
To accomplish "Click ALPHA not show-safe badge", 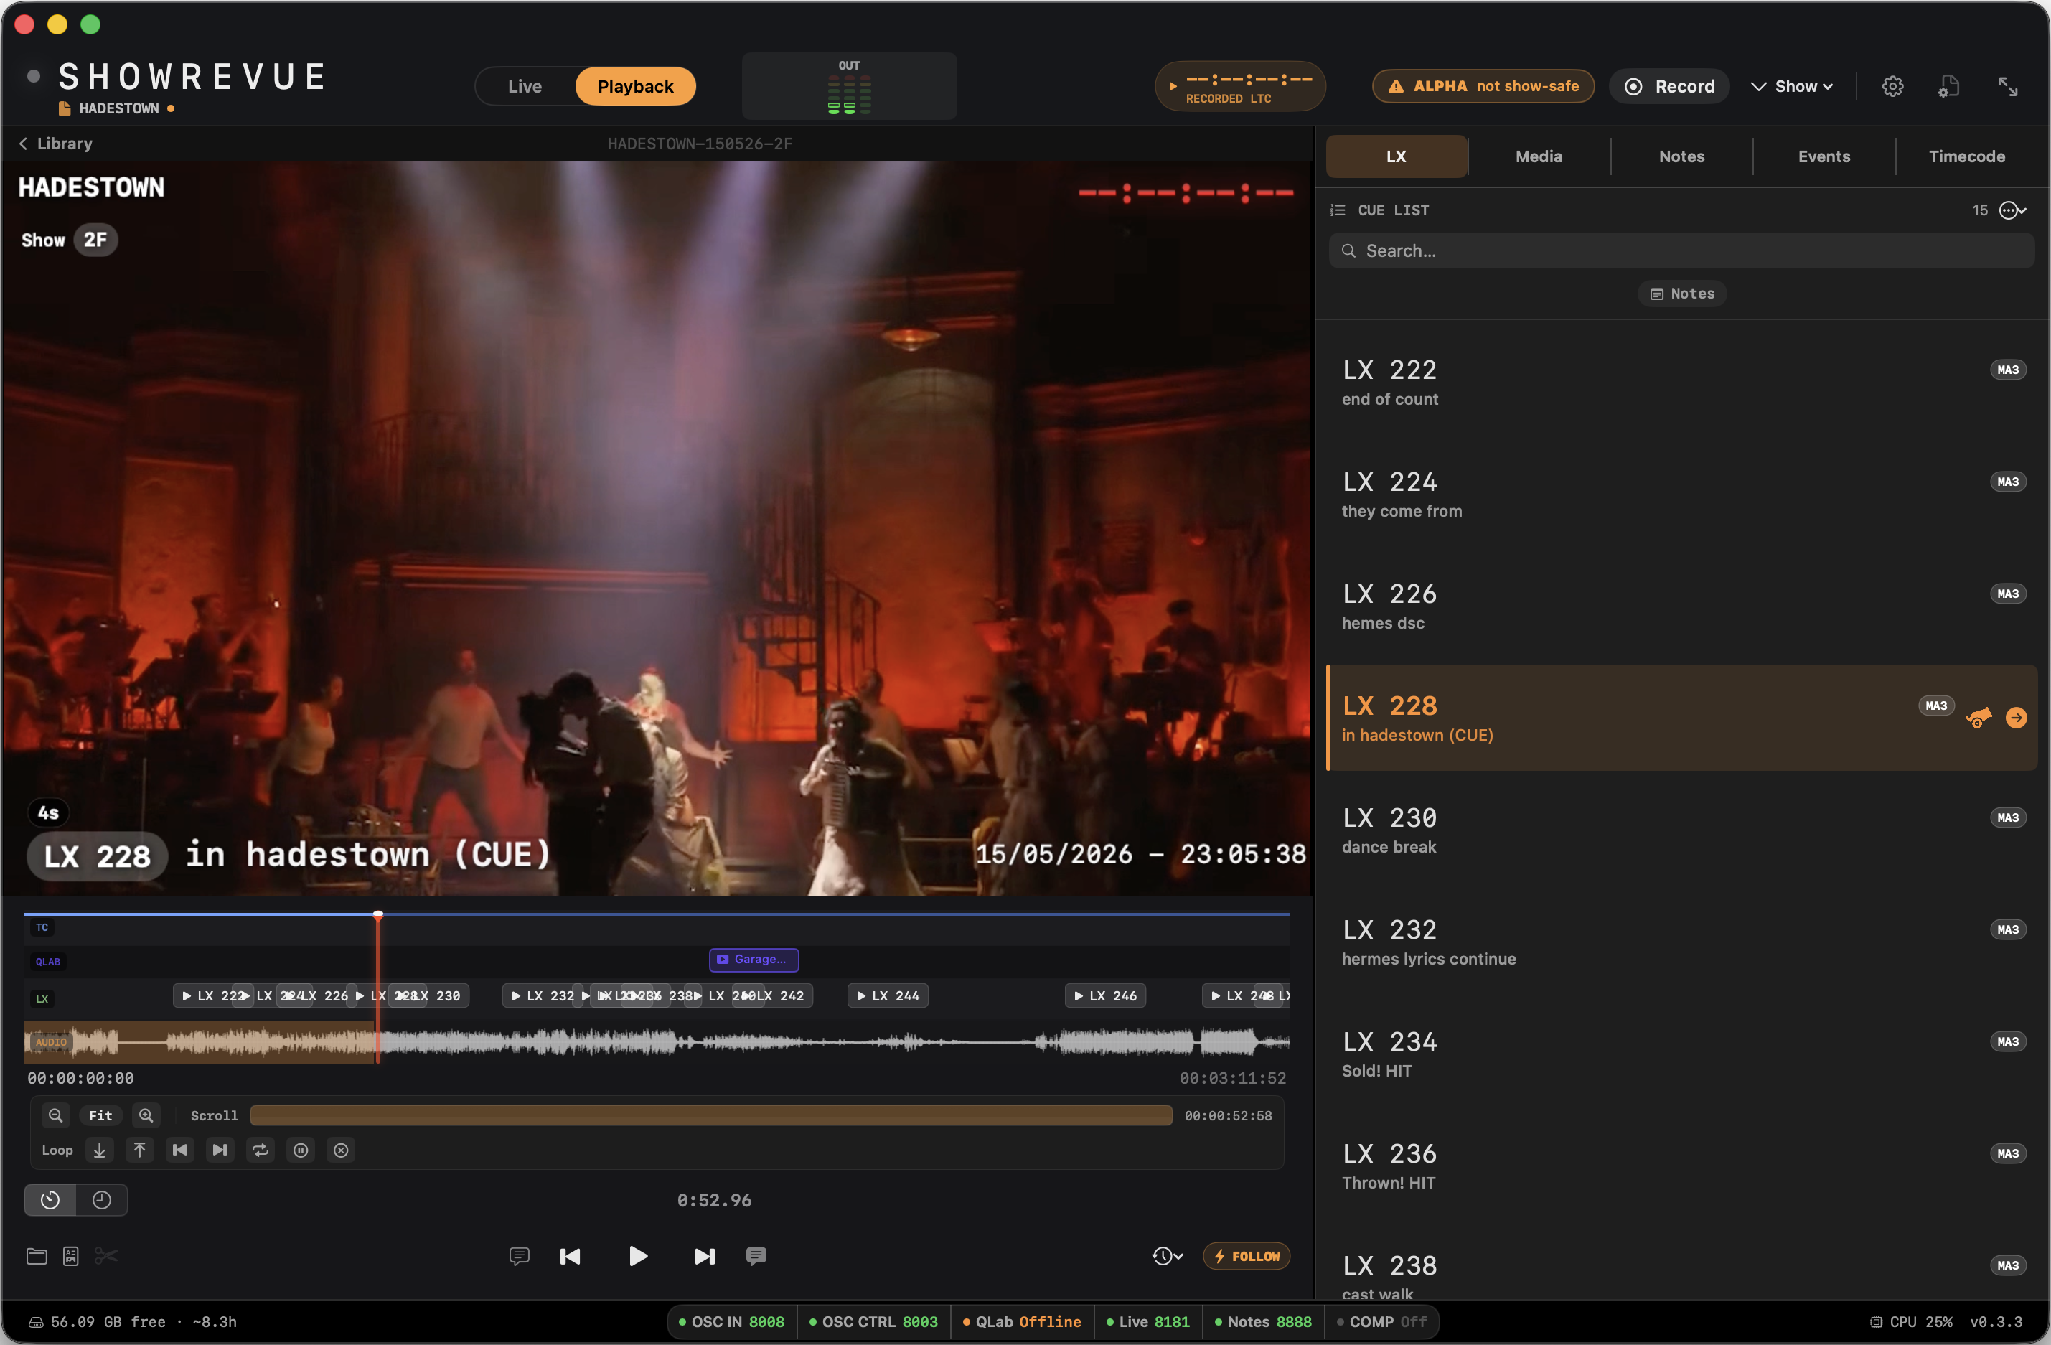I will (x=1482, y=86).
